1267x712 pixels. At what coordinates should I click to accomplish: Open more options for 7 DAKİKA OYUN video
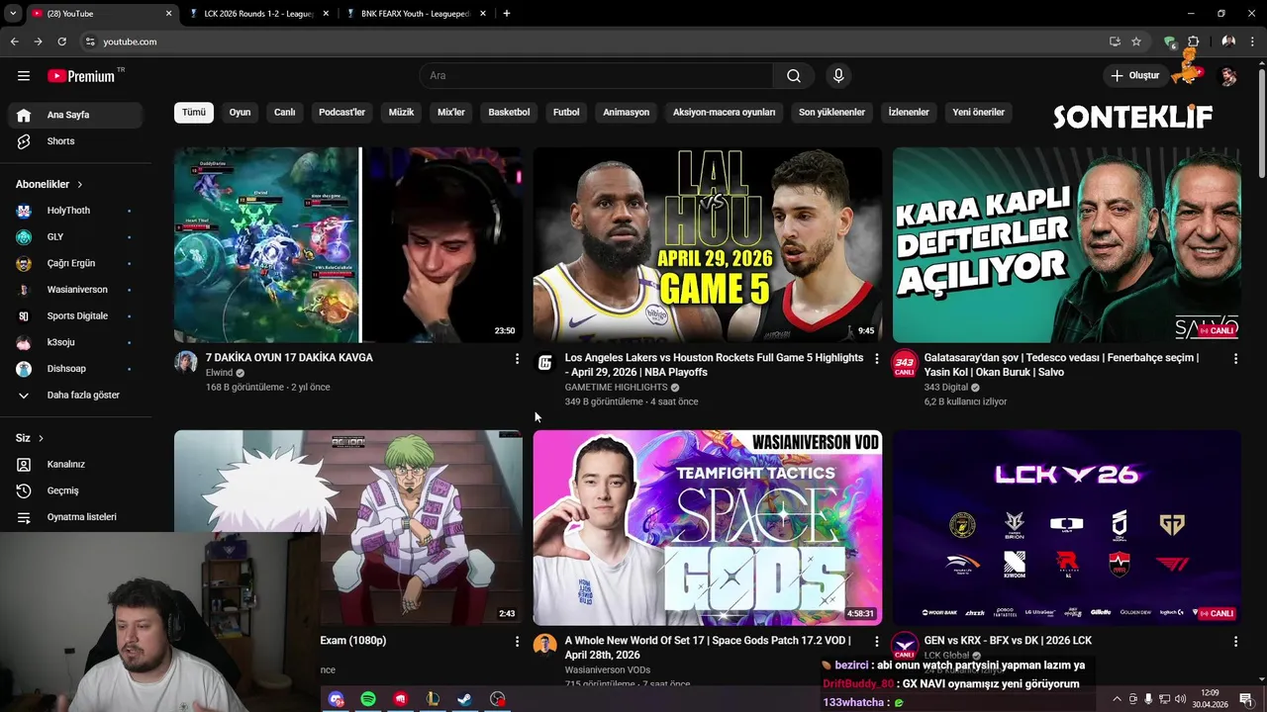[x=517, y=359]
